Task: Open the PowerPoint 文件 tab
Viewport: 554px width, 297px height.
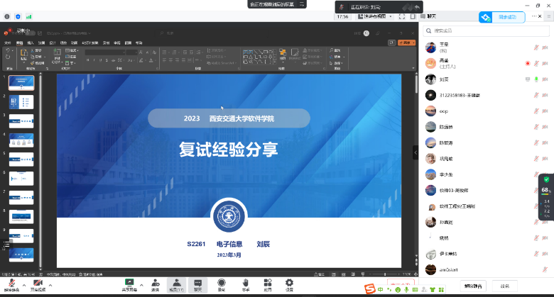Action: point(7,43)
